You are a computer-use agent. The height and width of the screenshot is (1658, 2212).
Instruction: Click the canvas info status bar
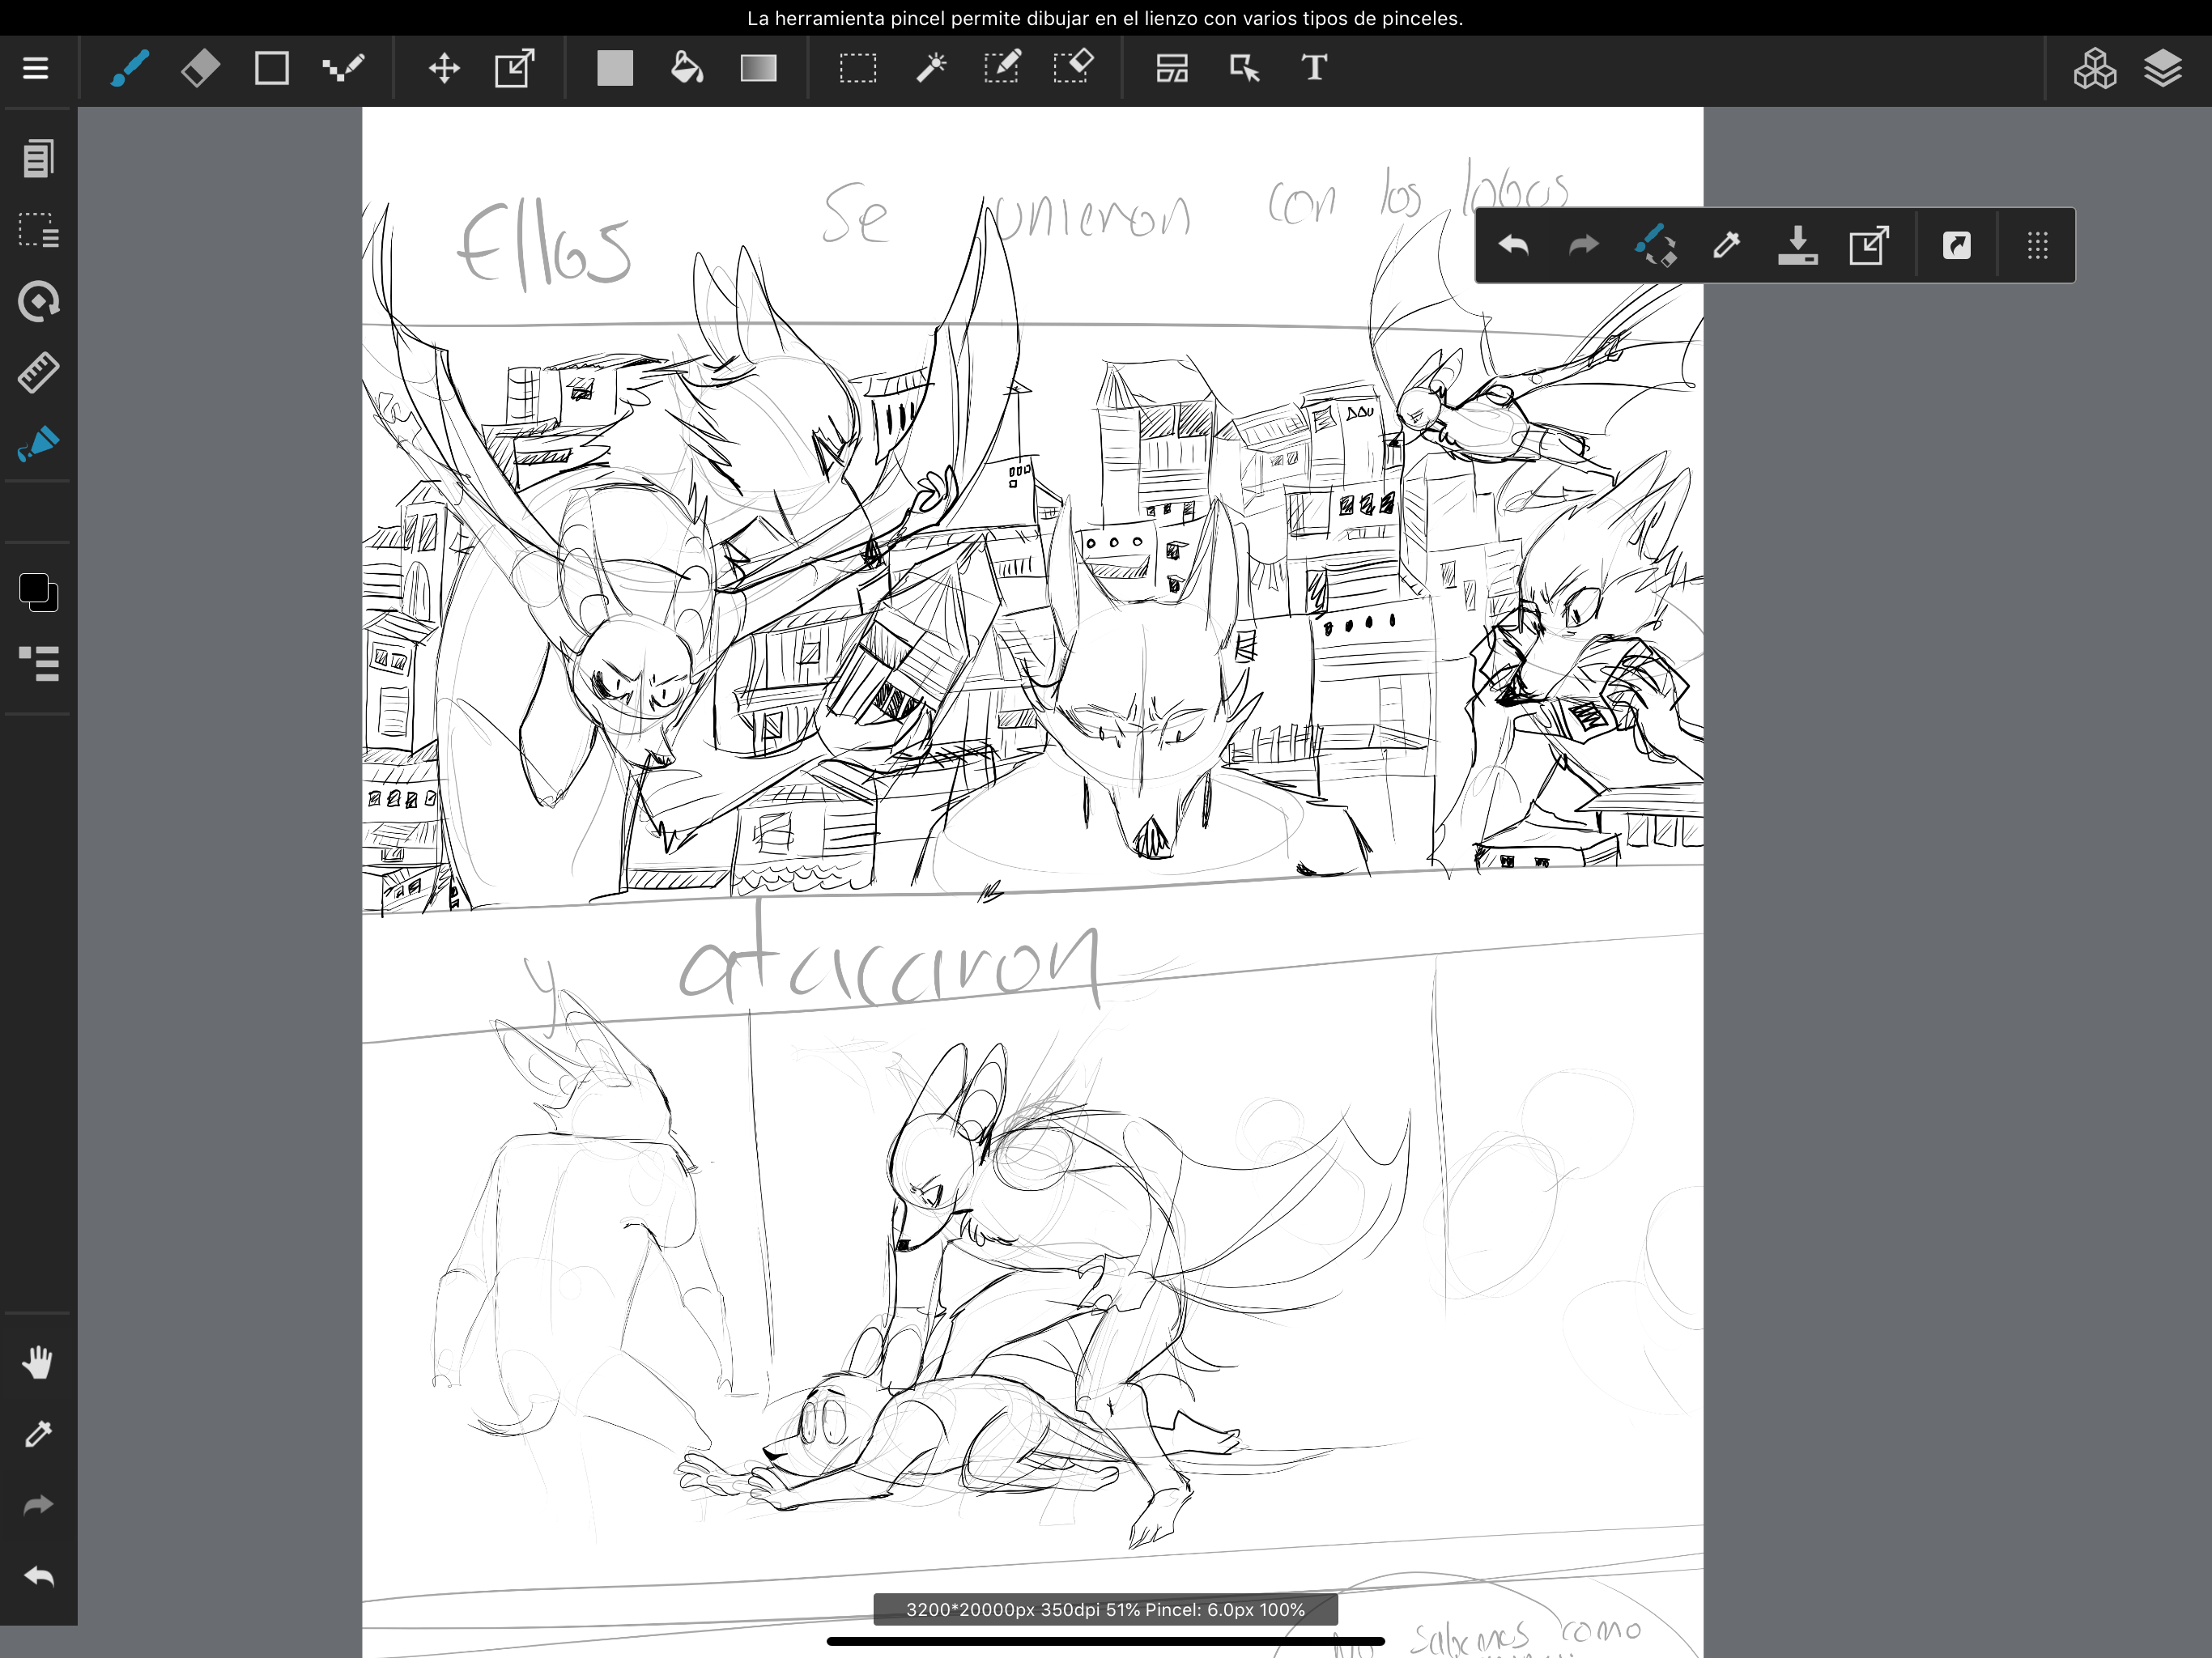click(x=1105, y=1609)
